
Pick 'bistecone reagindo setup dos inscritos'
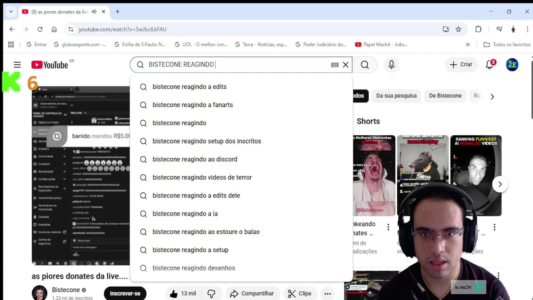241,141
